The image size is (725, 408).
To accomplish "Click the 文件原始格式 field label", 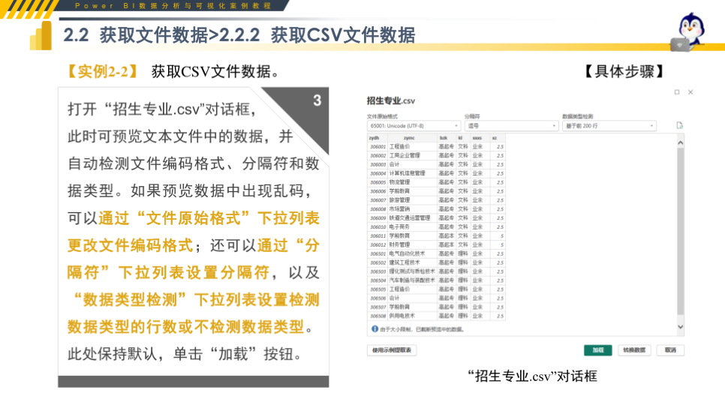I will click(382, 116).
